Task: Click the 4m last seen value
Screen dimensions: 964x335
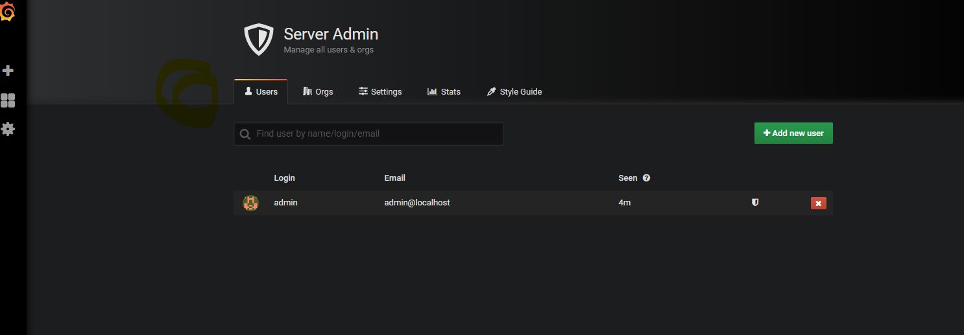Action: (x=624, y=203)
